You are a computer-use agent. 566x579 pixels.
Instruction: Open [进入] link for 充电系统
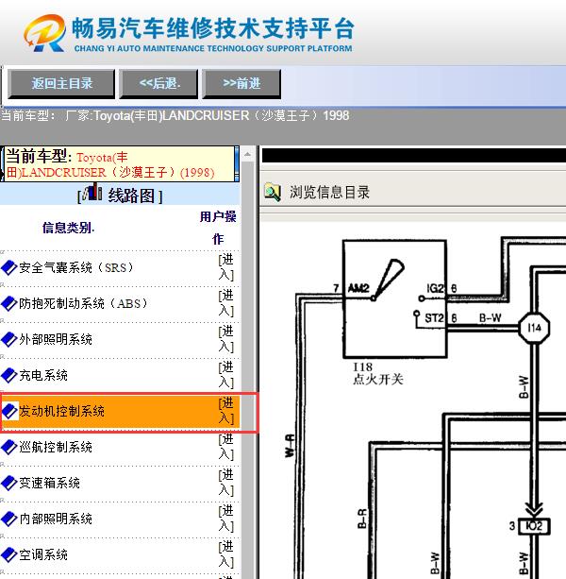click(226, 375)
